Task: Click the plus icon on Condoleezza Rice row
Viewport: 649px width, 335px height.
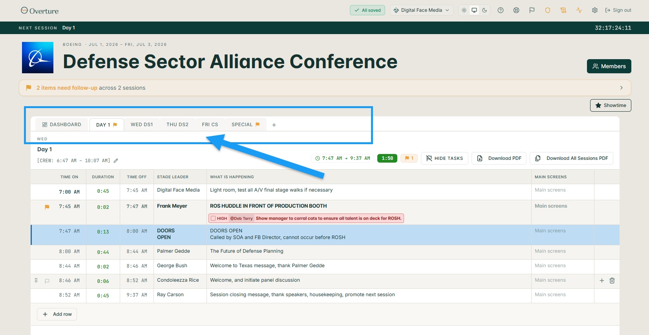Action: coord(602,281)
